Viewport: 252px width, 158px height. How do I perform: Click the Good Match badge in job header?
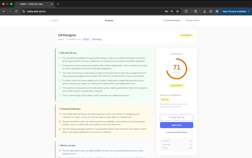pyautogui.click(x=186, y=35)
